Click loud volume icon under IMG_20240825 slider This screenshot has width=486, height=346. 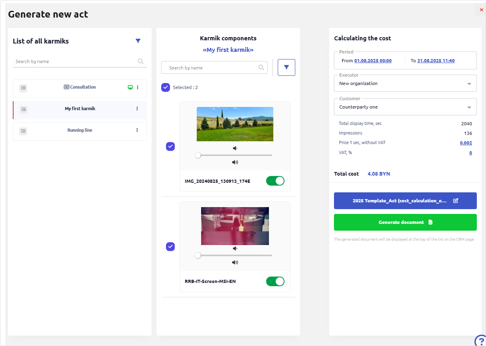tap(235, 162)
